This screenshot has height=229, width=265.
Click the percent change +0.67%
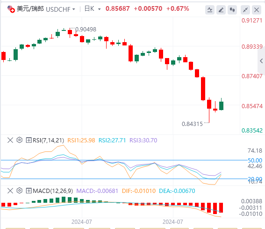pyautogui.click(x=178, y=8)
